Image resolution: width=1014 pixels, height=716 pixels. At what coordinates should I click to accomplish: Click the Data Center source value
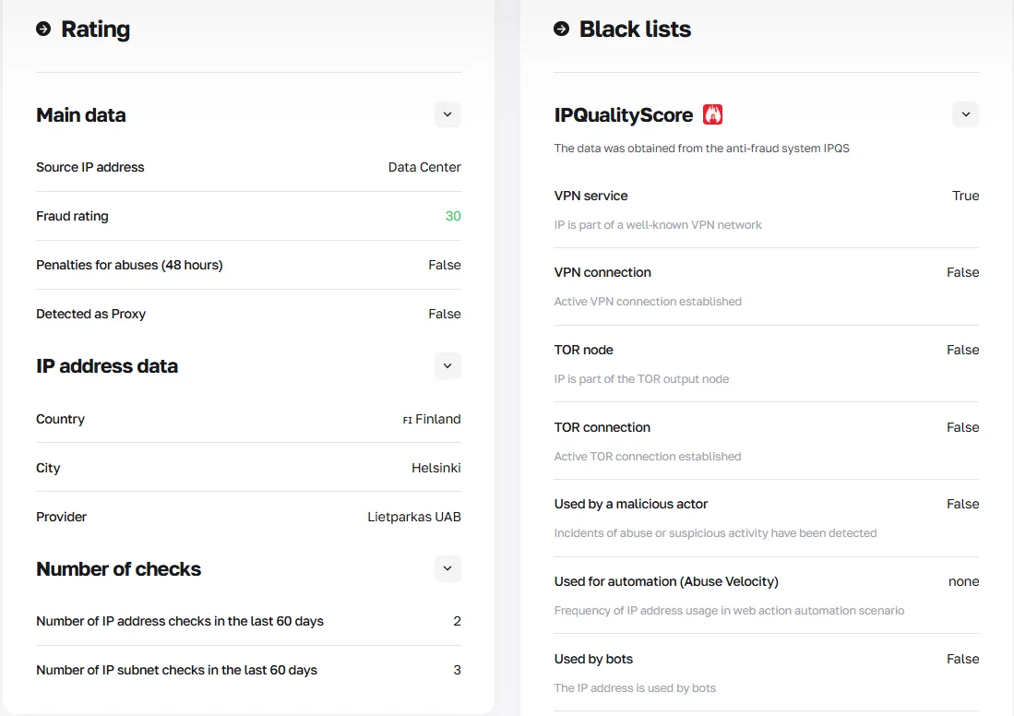[424, 167]
